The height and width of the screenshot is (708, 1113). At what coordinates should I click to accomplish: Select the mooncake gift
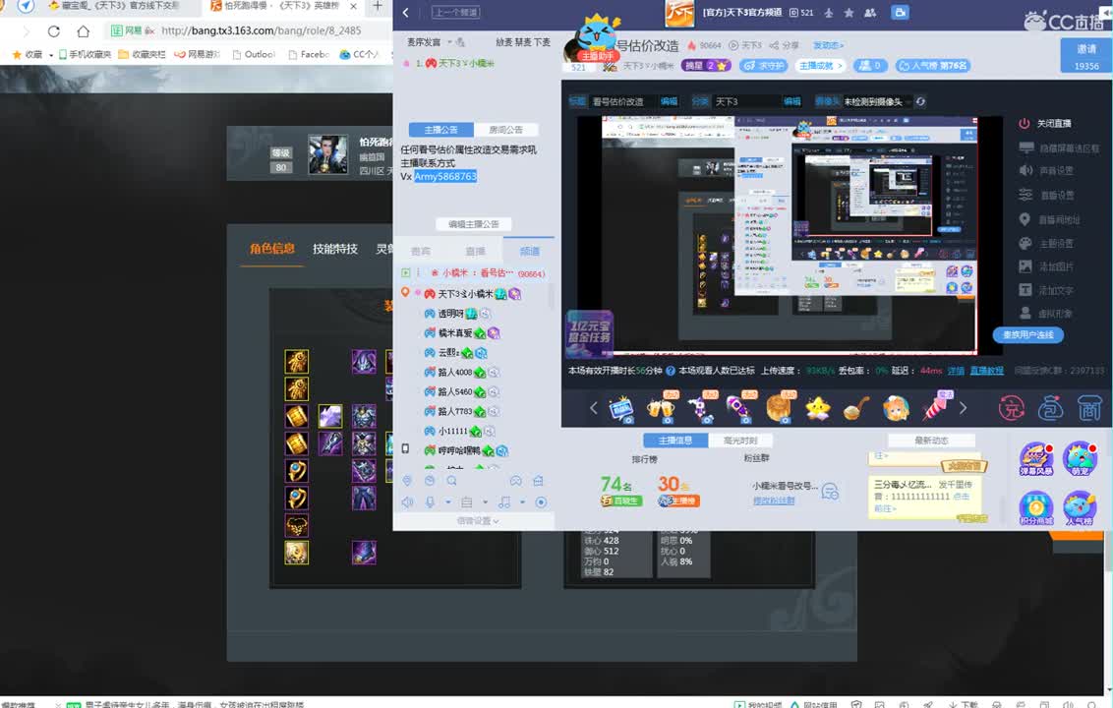779,408
